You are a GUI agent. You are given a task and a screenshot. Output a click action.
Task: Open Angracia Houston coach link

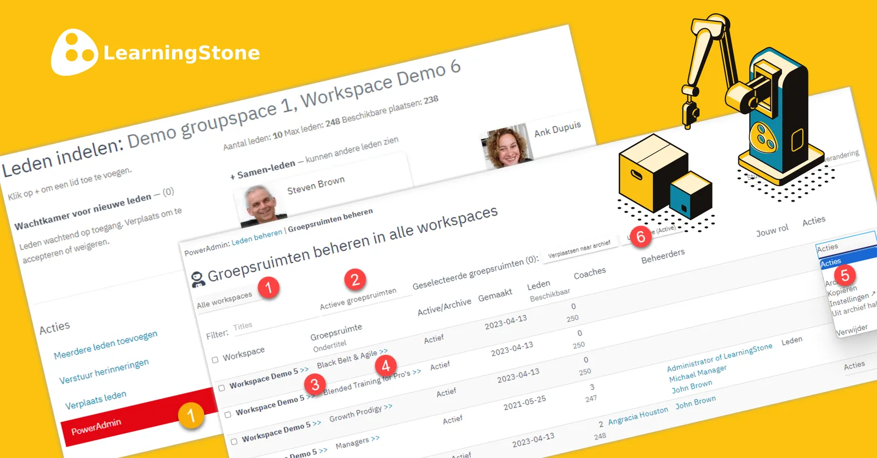tap(638, 416)
